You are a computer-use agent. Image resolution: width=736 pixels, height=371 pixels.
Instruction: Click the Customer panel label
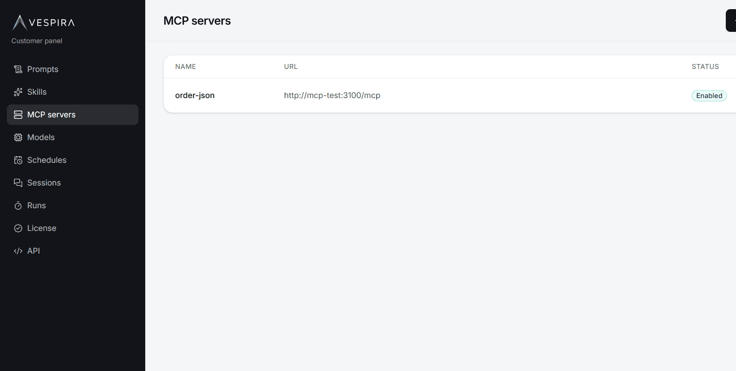(37, 41)
